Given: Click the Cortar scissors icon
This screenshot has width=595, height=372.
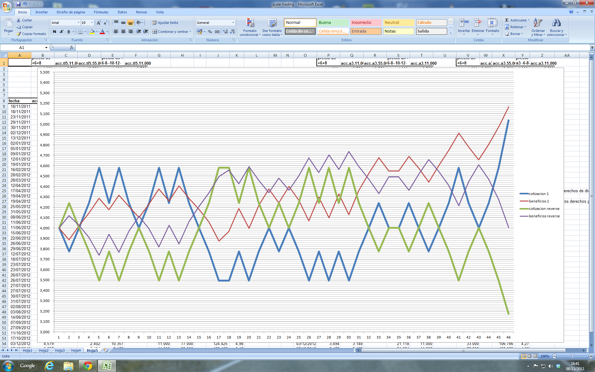Looking at the screenshot, I should pos(19,20).
